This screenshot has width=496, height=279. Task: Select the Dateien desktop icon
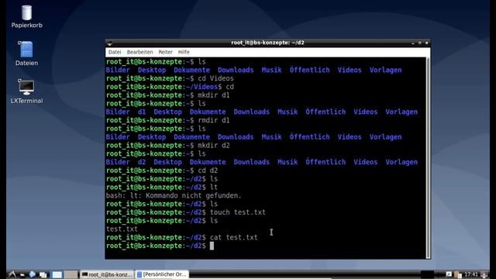tap(26, 50)
